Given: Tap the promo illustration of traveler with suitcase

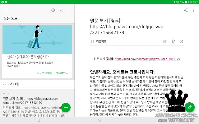Looking at the screenshot, I should (x=37, y=40).
